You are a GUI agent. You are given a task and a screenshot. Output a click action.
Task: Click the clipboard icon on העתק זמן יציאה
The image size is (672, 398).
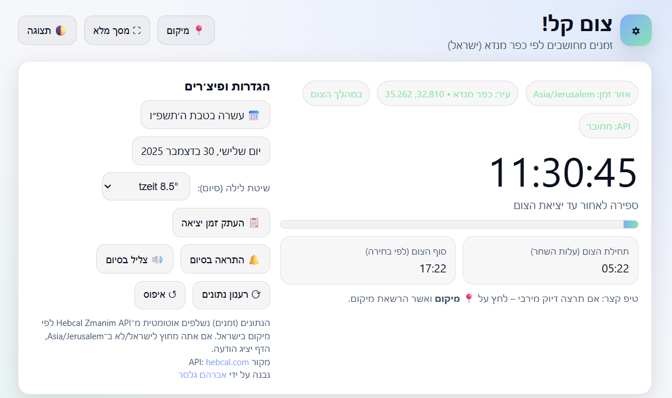(x=254, y=223)
